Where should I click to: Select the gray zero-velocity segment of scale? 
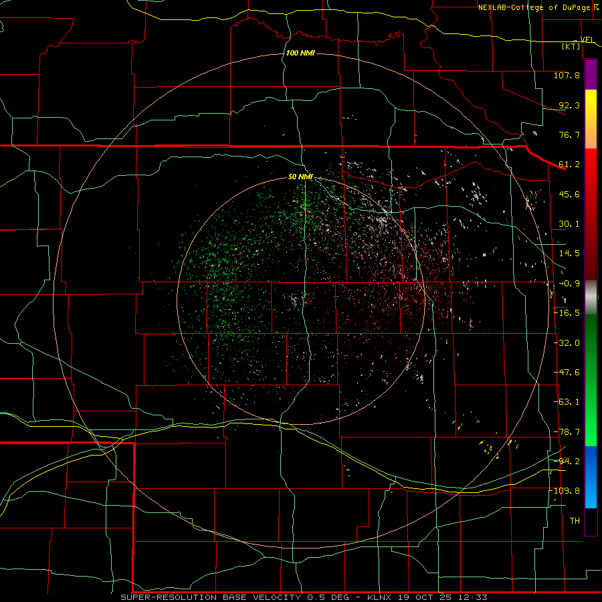(591, 298)
